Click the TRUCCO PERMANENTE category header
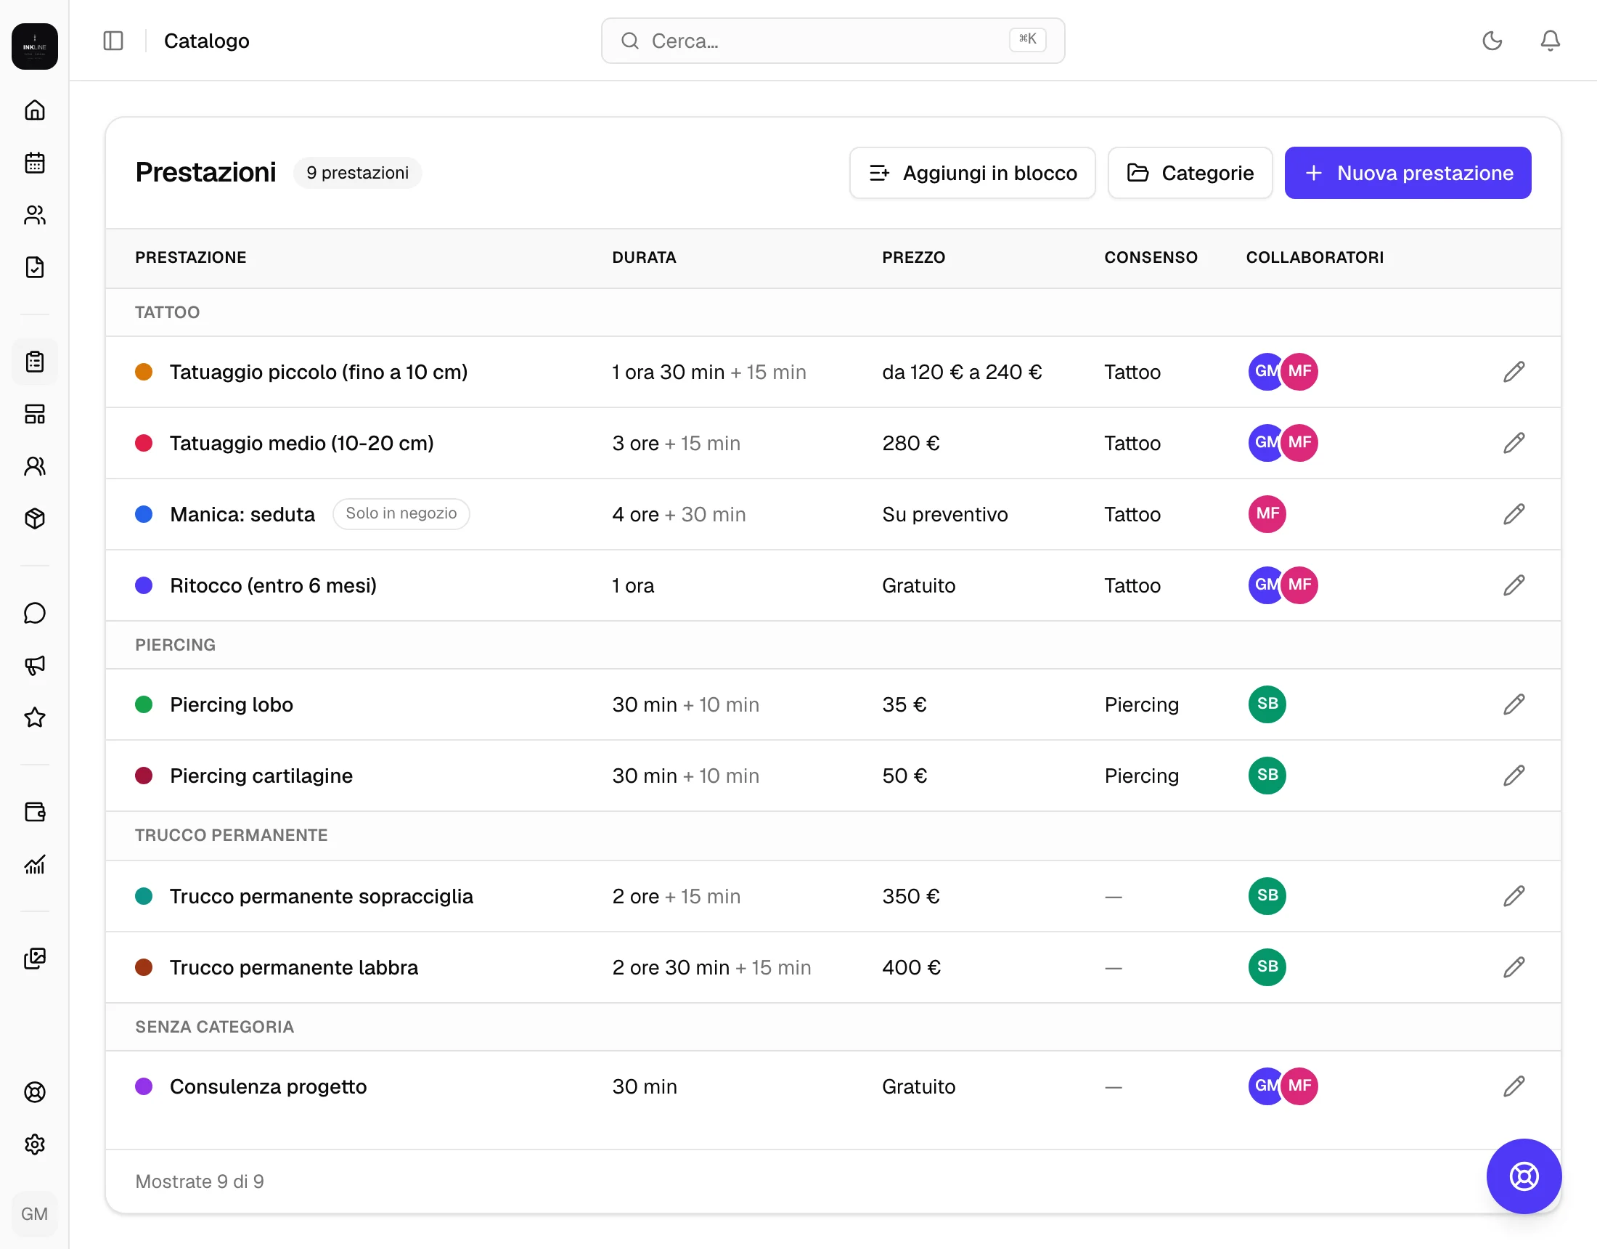Image resolution: width=1597 pixels, height=1249 pixels. (231, 835)
